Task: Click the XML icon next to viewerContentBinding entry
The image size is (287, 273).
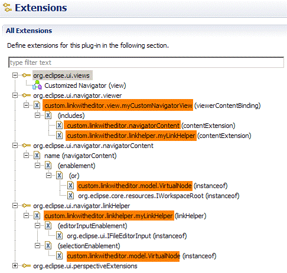Action: [x=37, y=106]
